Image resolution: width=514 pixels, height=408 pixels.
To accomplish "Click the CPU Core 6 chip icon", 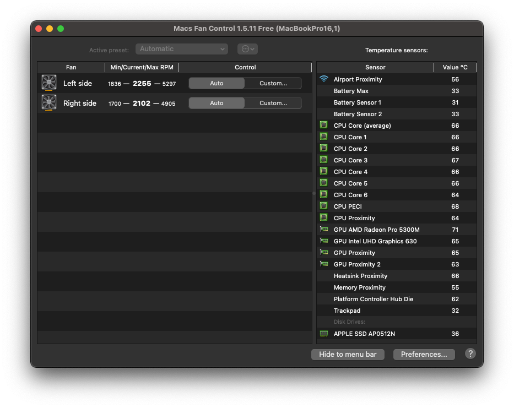I will coord(323,194).
